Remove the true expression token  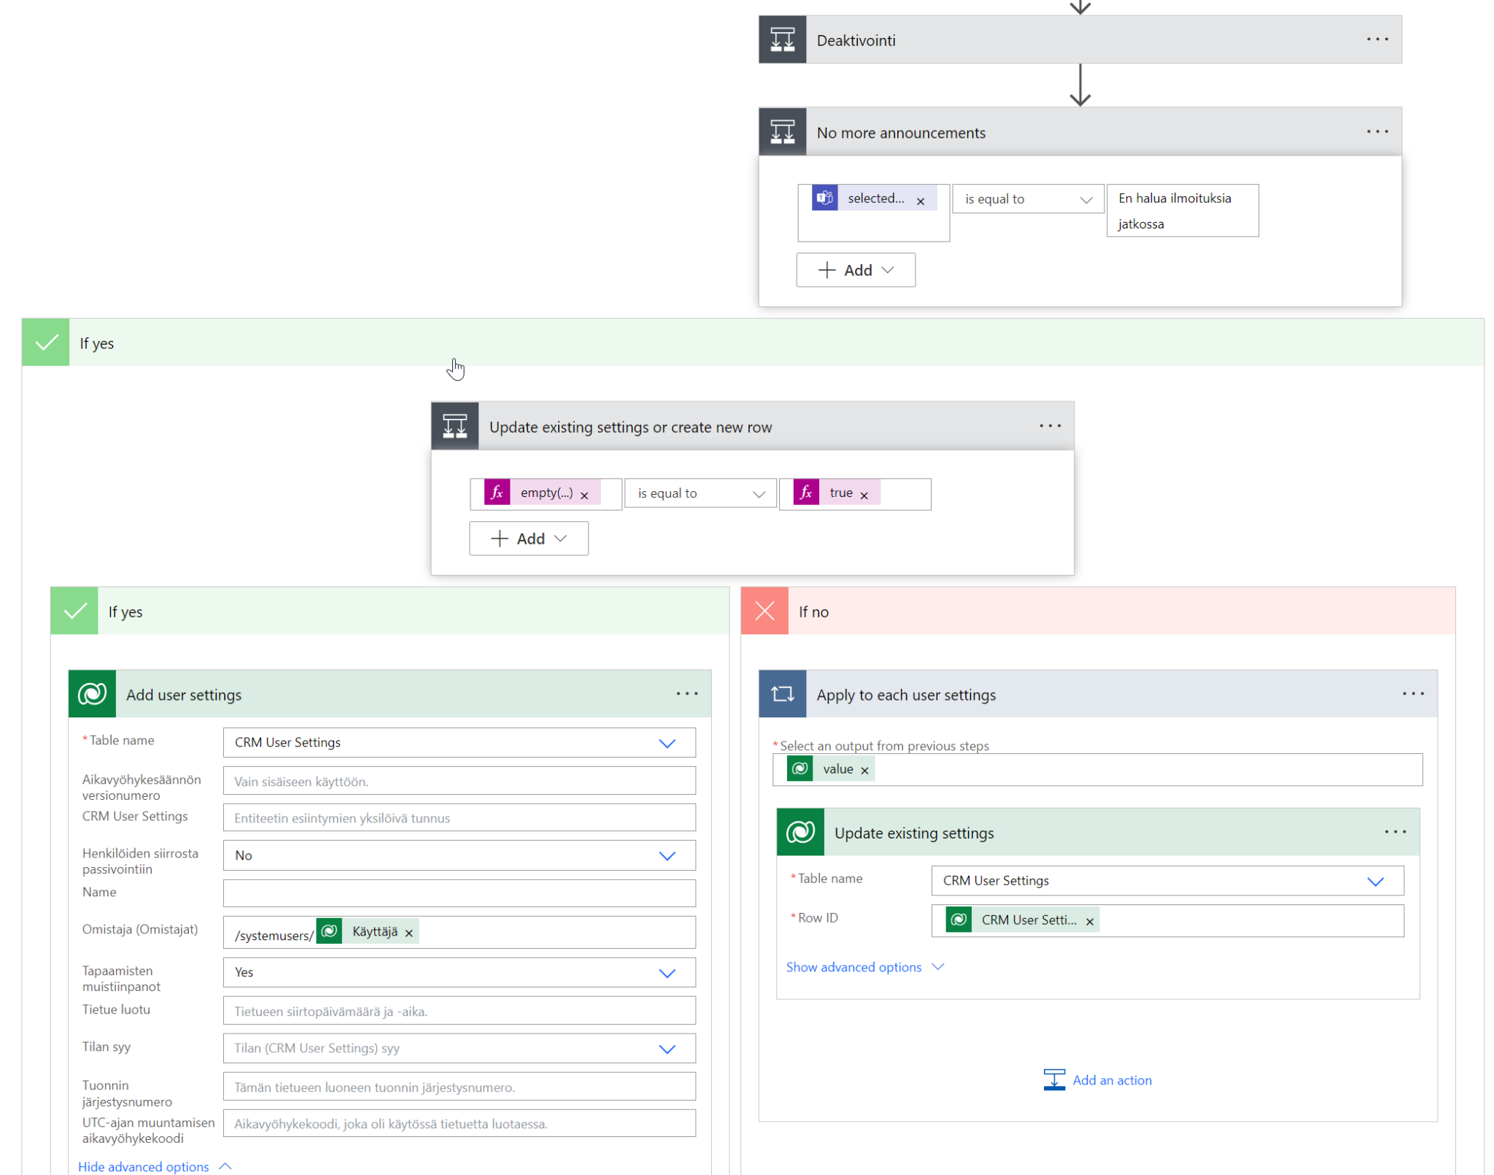[864, 495]
